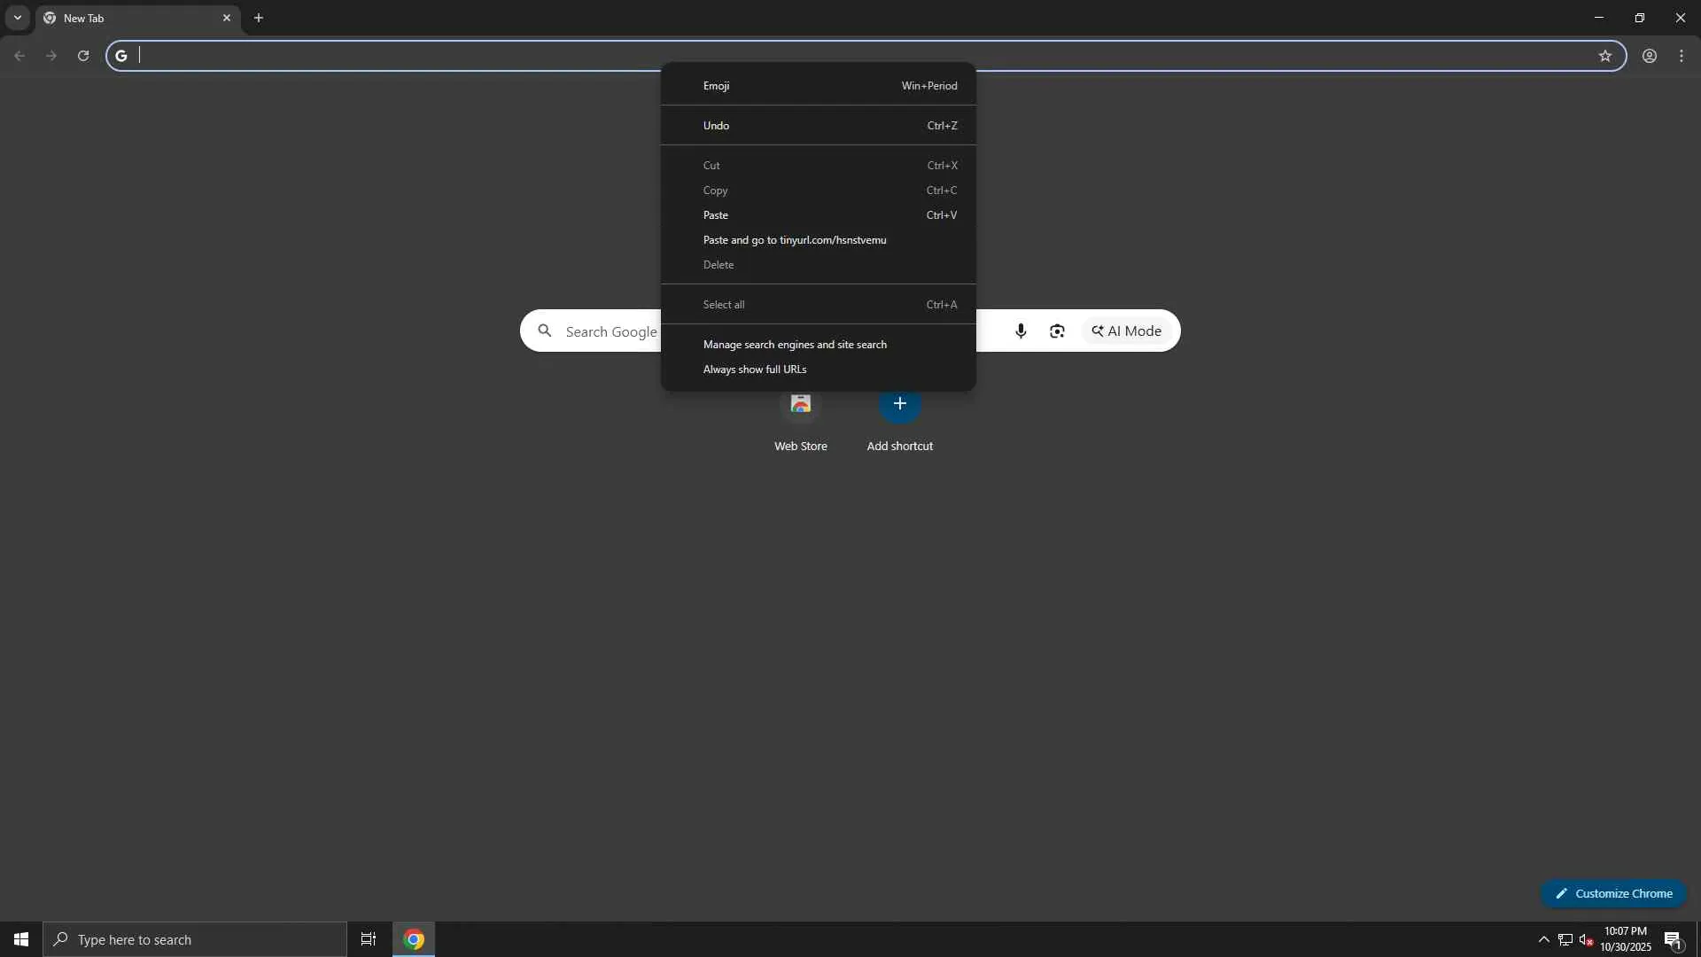Image resolution: width=1701 pixels, height=957 pixels.
Task: Choose Paste from context menu
Action: coord(716,215)
